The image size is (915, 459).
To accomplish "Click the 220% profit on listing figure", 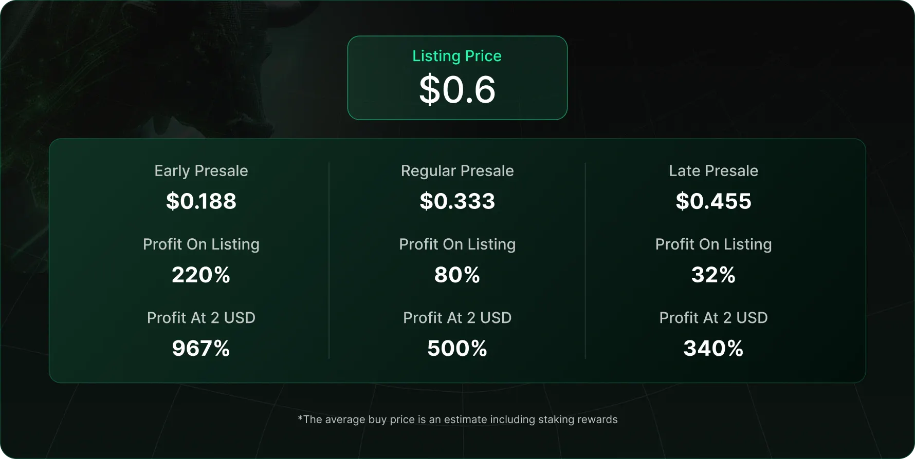I will coord(201,275).
